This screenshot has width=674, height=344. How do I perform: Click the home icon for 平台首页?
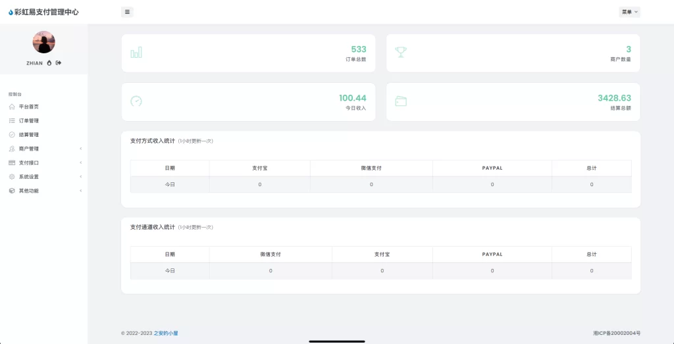pos(12,107)
